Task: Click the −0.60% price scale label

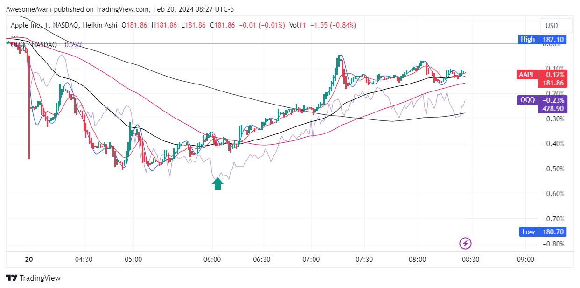Action: coord(554,193)
